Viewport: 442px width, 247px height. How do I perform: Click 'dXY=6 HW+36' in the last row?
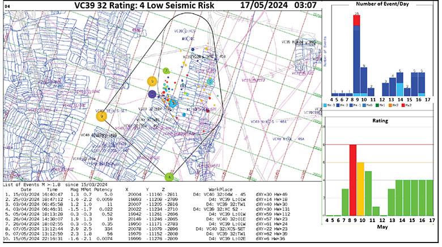pyautogui.click(x=271, y=239)
